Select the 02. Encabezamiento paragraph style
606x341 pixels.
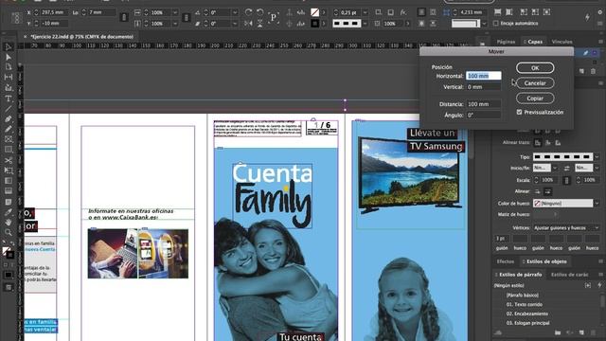pos(527,314)
